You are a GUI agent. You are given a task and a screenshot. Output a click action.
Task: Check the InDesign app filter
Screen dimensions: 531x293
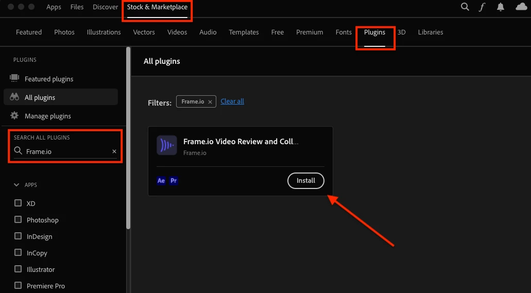18,236
